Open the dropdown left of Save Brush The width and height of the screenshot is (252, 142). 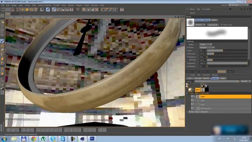pos(200,25)
